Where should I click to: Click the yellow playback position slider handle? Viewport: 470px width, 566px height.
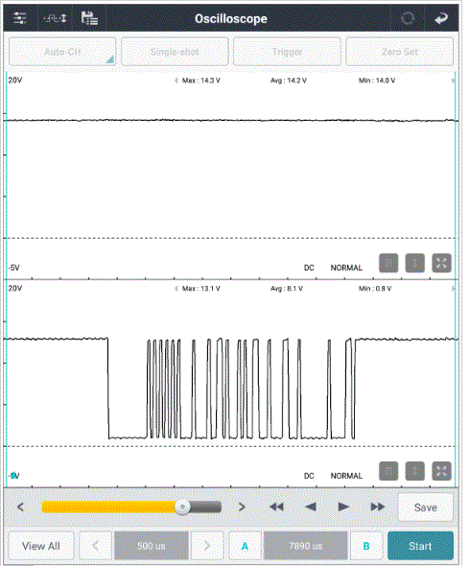coord(182,507)
